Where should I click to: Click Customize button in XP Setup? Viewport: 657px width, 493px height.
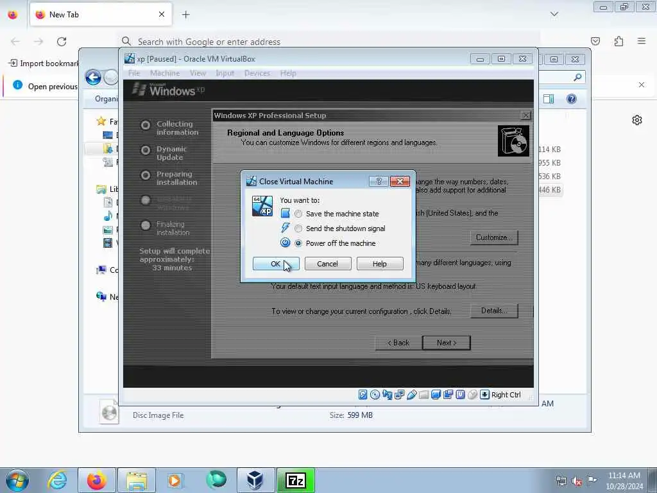[x=494, y=238]
